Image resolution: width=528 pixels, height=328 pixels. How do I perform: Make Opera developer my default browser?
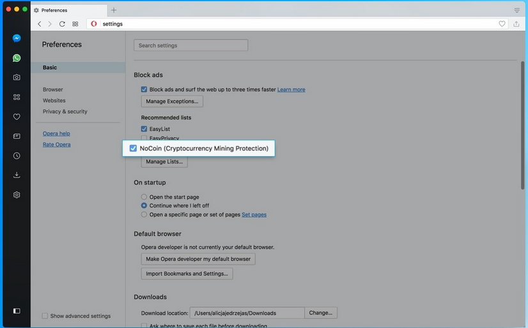198,259
